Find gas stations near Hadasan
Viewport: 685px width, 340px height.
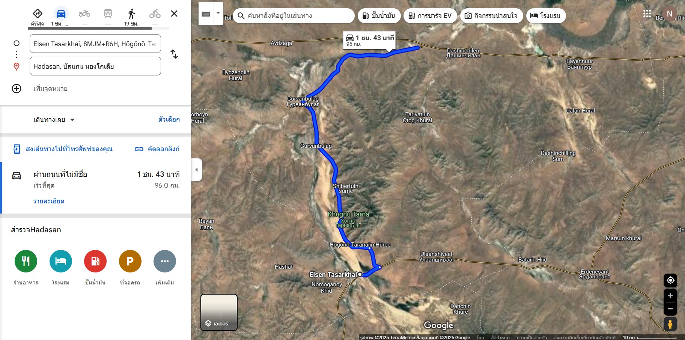[95, 261]
